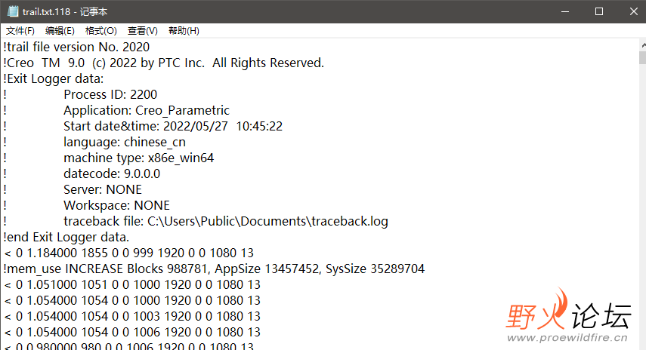Image resolution: width=646 pixels, height=350 pixels.
Task: Open the 文件(F) menu
Action: [20, 31]
